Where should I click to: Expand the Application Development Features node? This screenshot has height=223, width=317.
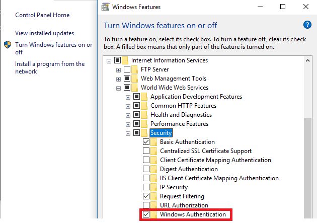(128, 98)
